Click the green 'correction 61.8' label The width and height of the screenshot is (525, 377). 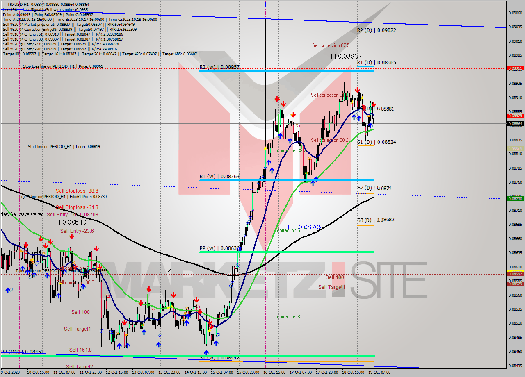292,230
